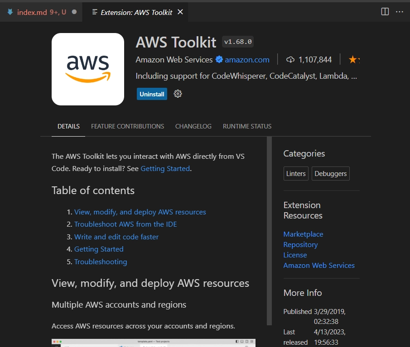Click the orange star rating icon

click(x=352, y=60)
